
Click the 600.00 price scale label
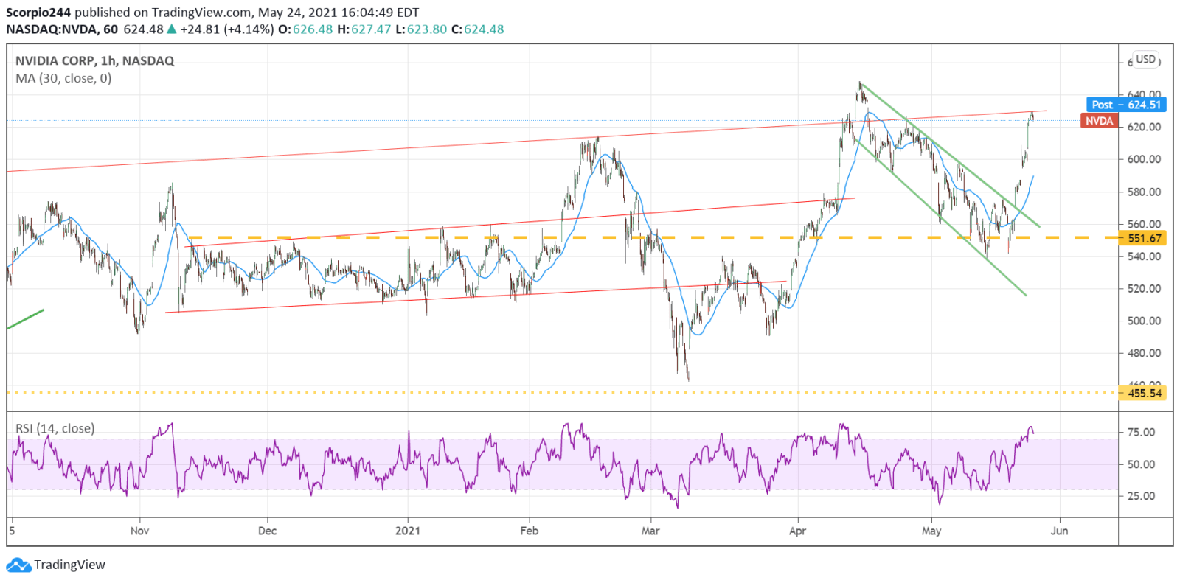(x=1144, y=159)
